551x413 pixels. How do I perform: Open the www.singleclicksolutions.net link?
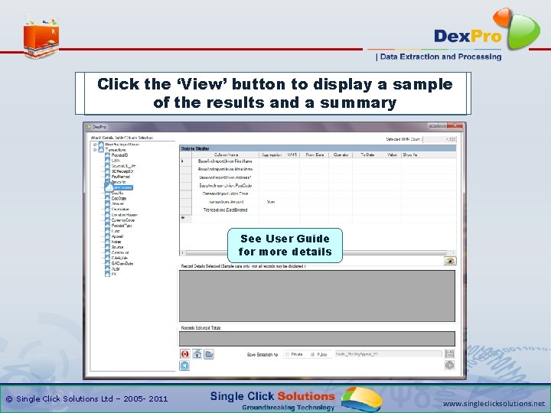[x=494, y=404]
